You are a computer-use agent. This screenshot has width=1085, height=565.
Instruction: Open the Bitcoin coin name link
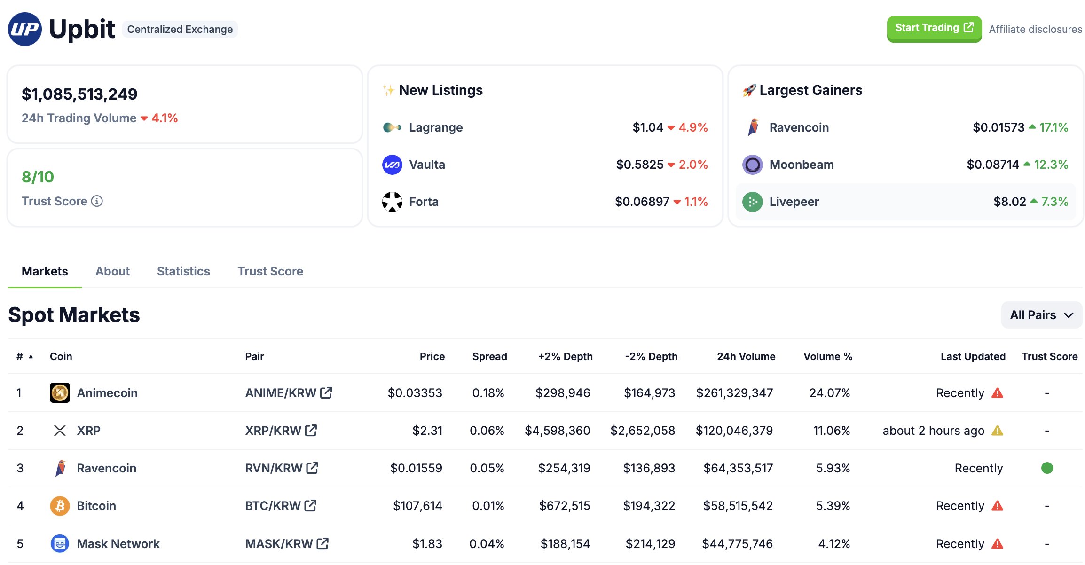point(96,506)
